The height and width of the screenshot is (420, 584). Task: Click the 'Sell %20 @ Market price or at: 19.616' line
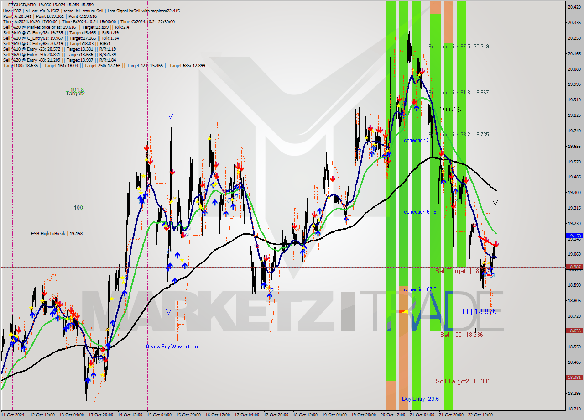coord(66,27)
